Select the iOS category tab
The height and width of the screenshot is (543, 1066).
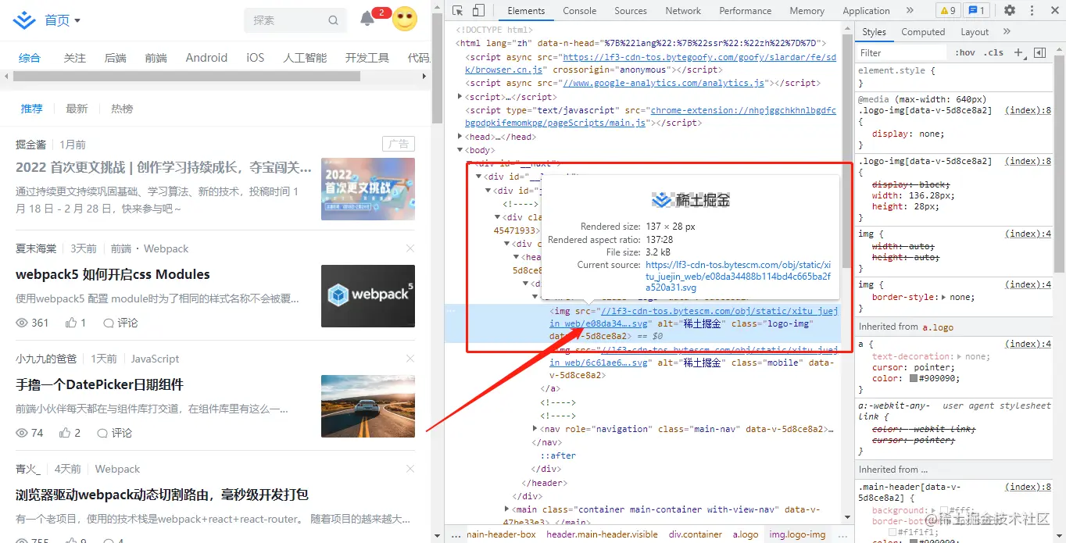click(x=256, y=58)
